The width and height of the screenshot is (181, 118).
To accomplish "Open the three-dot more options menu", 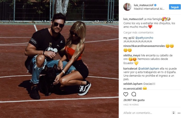I will pos(179,113).
